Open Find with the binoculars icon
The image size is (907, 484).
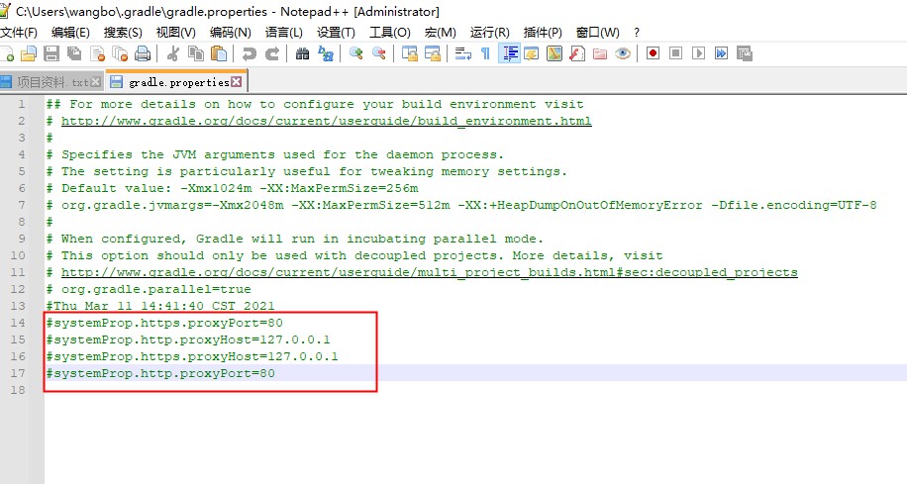[303, 53]
